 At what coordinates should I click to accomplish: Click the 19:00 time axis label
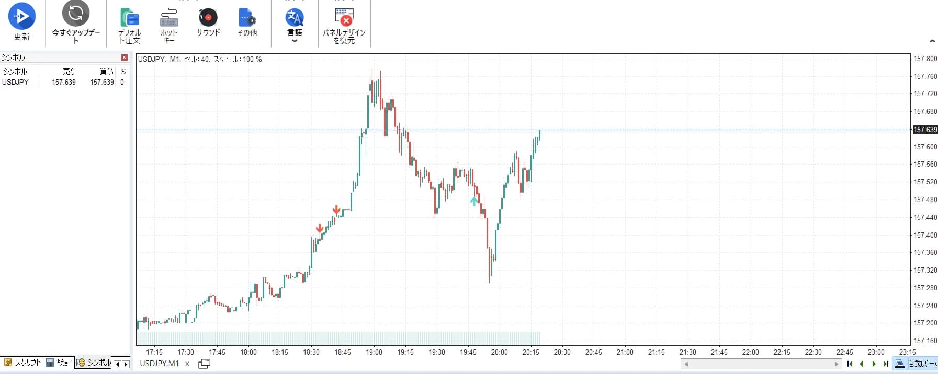(374, 352)
